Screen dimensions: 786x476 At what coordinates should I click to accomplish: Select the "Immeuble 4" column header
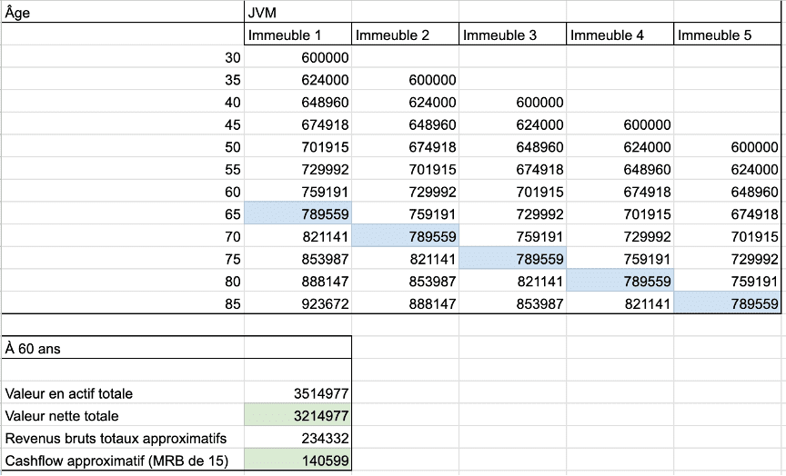click(x=620, y=35)
